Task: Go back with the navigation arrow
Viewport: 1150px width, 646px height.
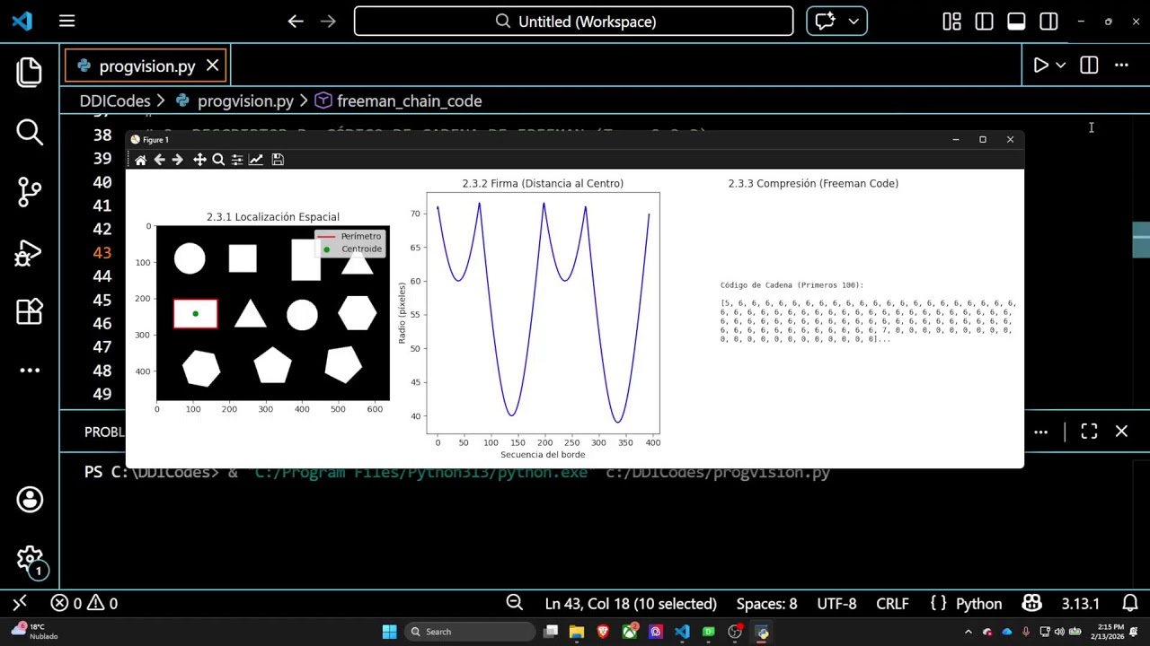Action: pyautogui.click(x=296, y=21)
